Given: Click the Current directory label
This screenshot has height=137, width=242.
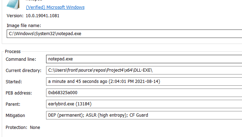Looking at the screenshot, I should [24, 71].
